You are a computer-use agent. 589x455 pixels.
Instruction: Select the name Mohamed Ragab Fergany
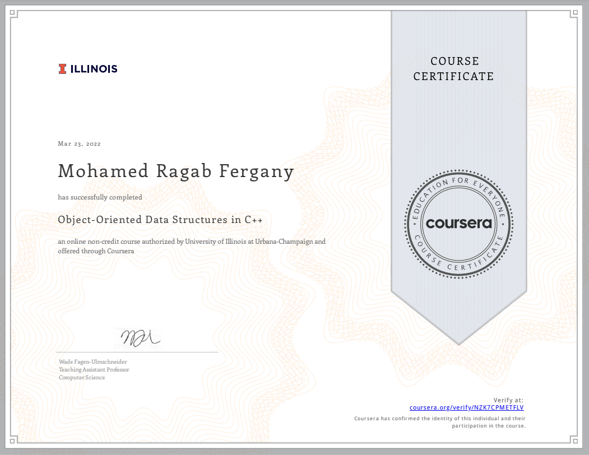point(177,171)
